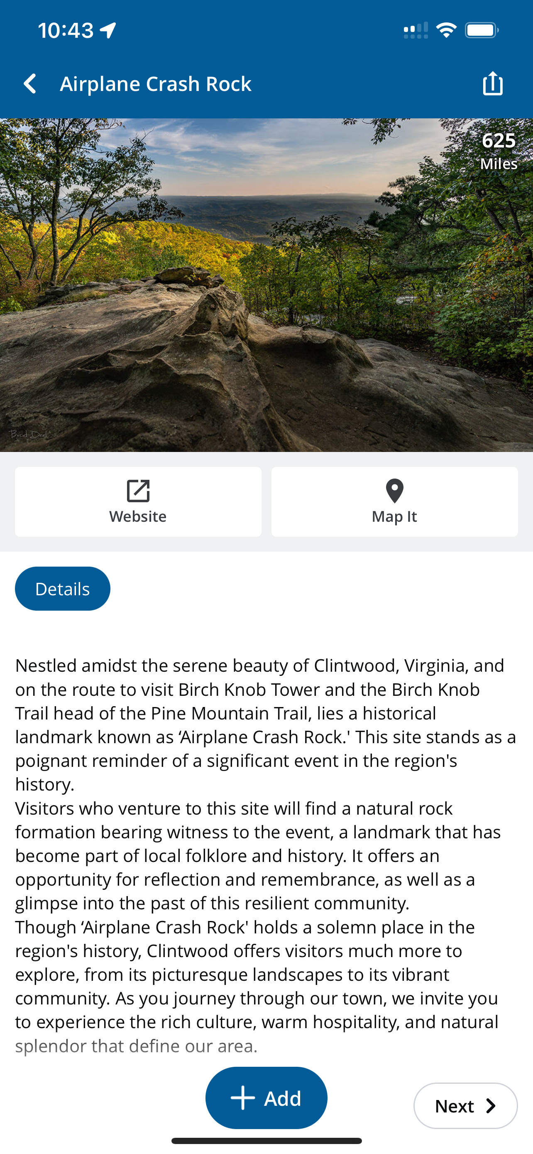Screen dimensions: 533x1154
Task: Open the Website button
Action: (x=138, y=502)
